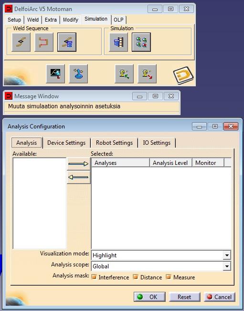This screenshot has width=244, height=311.
Task: Open the Robot Settings tab
Action: 114,143
